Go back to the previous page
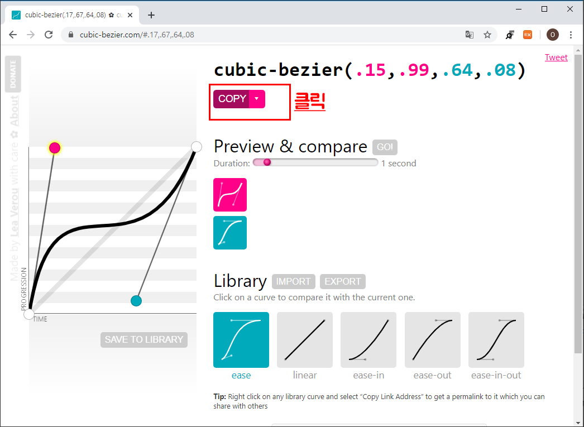The image size is (584, 427). (13, 35)
